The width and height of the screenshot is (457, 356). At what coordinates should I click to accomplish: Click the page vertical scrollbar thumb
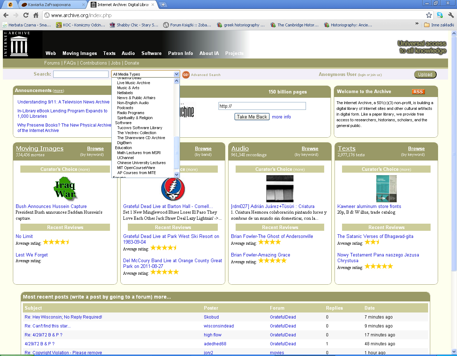tap(454, 154)
